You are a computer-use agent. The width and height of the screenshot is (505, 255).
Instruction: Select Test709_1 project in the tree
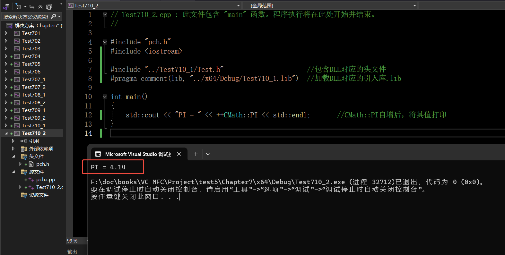click(x=34, y=110)
